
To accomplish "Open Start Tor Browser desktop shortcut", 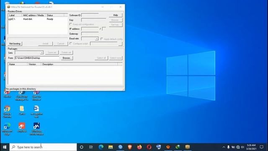I will point(36,96).
